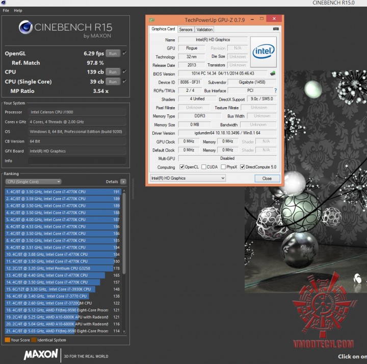
Task: Click the Memory Type value DDR3
Action: point(200,116)
